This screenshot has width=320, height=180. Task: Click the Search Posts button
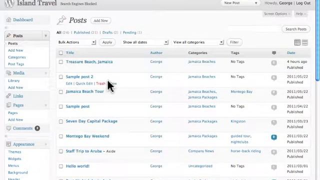[296, 29]
